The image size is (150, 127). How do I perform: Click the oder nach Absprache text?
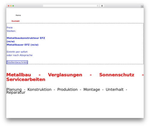click(19, 55)
